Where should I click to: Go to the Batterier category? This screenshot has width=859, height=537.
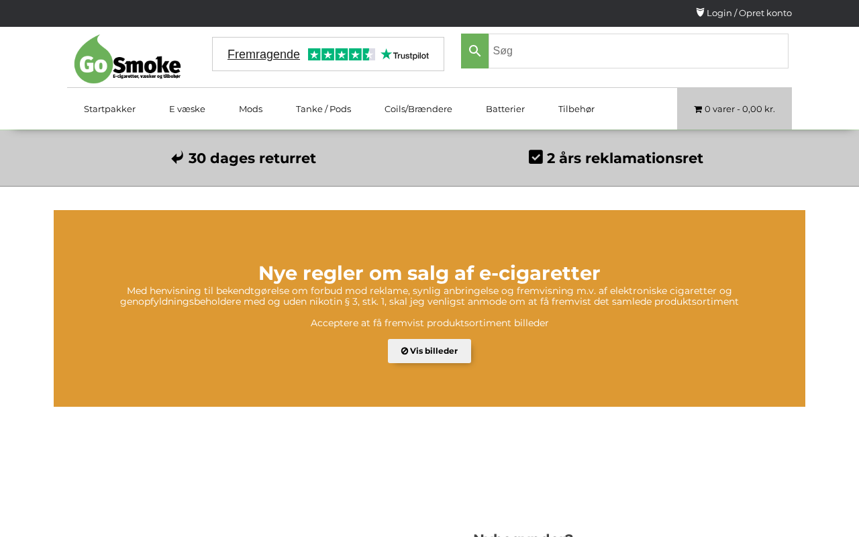click(x=505, y=109)
